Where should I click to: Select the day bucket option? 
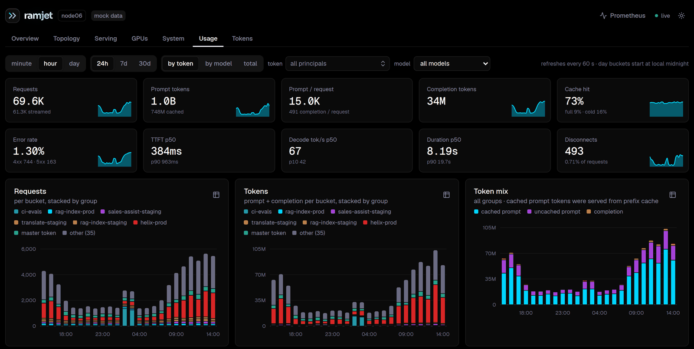tap(74, 63)
